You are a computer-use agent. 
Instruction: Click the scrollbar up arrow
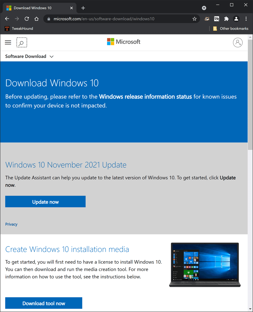click(x=250, y=37)
